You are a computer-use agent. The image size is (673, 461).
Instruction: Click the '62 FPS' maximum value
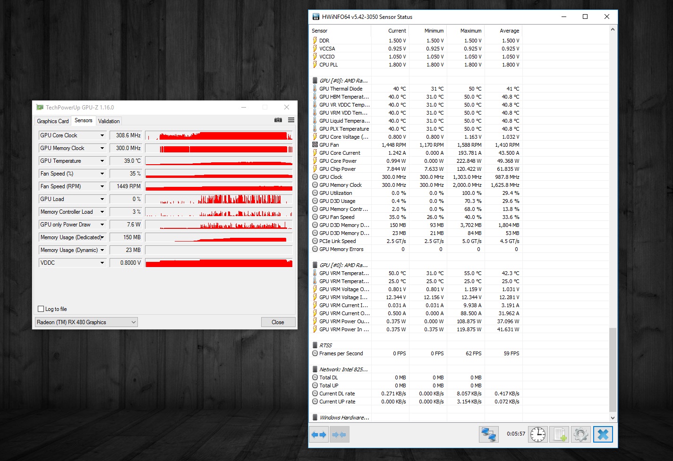click(x=474, y=353)
